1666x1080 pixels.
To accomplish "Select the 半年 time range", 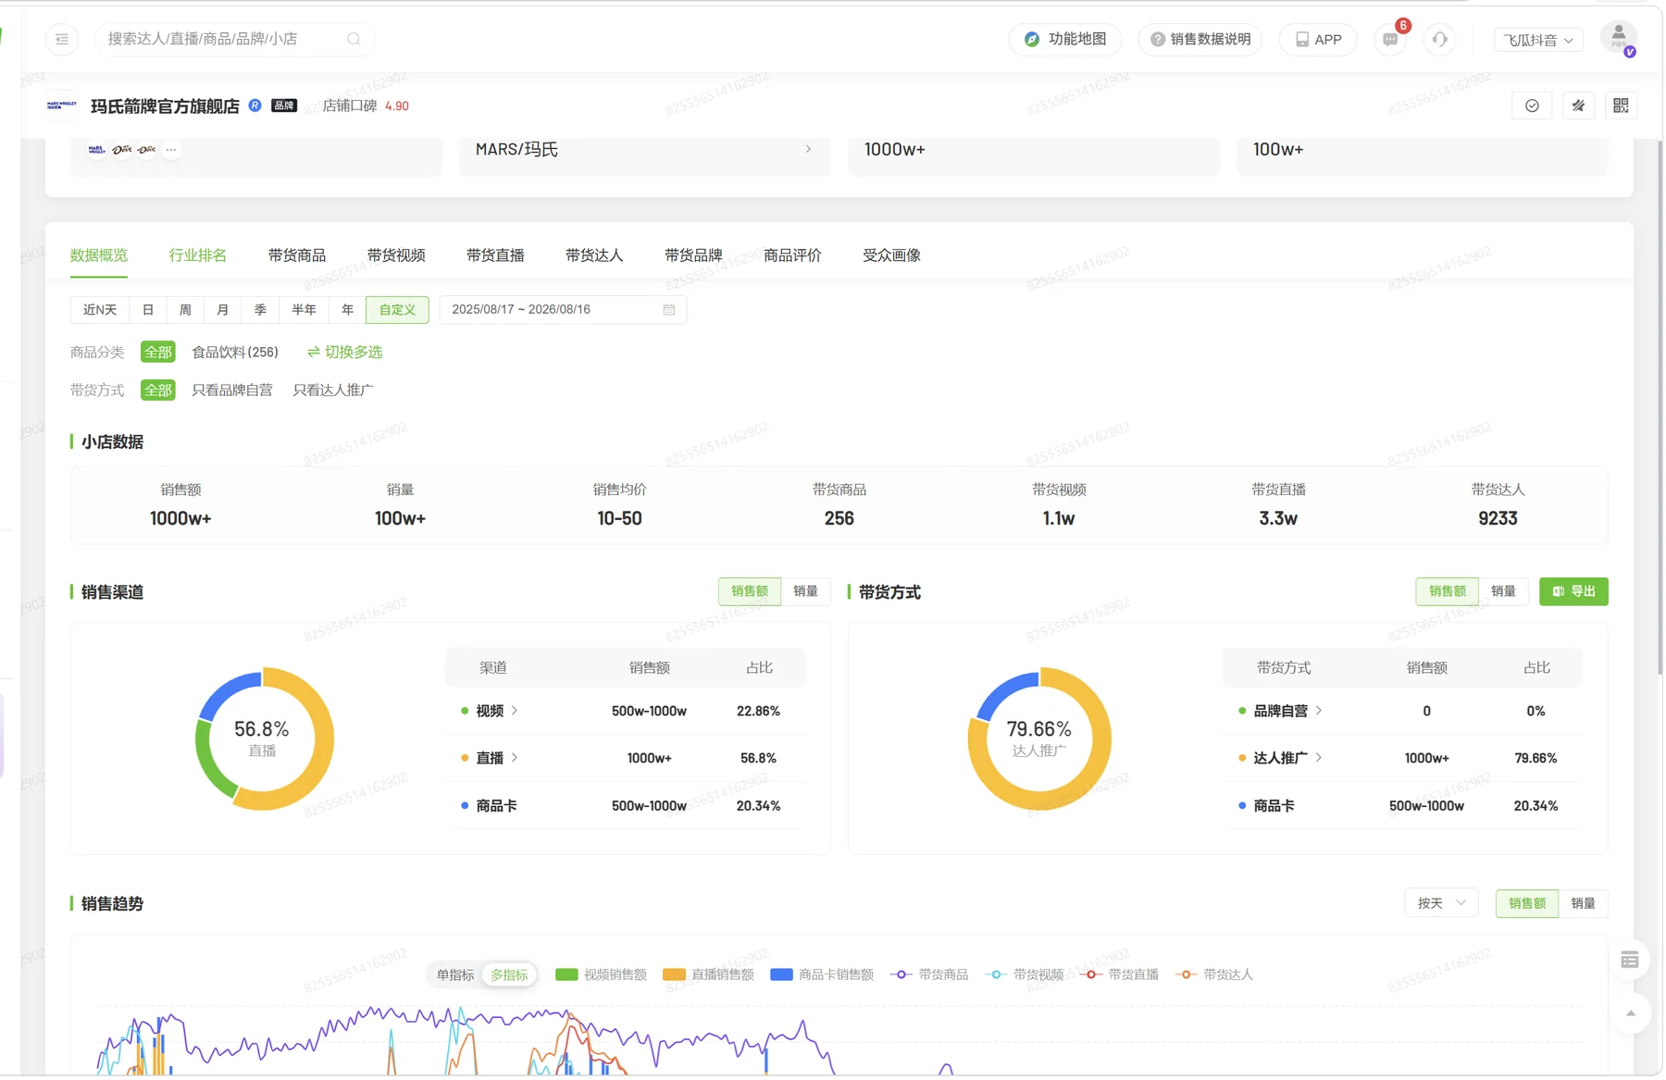I will click(304, 310).
